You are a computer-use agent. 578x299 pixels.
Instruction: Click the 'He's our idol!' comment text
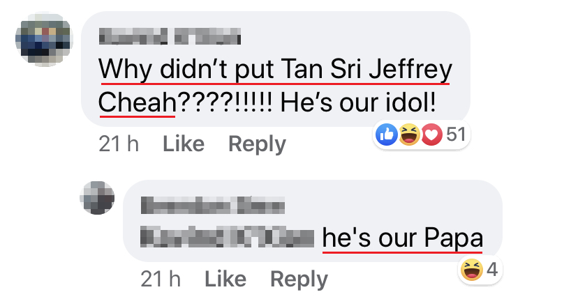pos(358,102)
